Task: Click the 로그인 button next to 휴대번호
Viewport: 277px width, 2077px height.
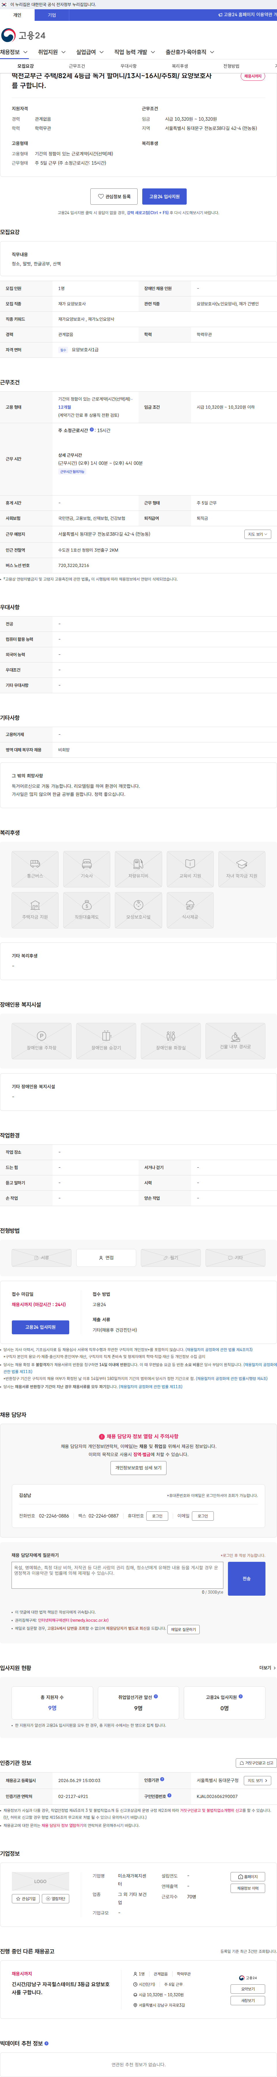Action: tap(157, 1516)
